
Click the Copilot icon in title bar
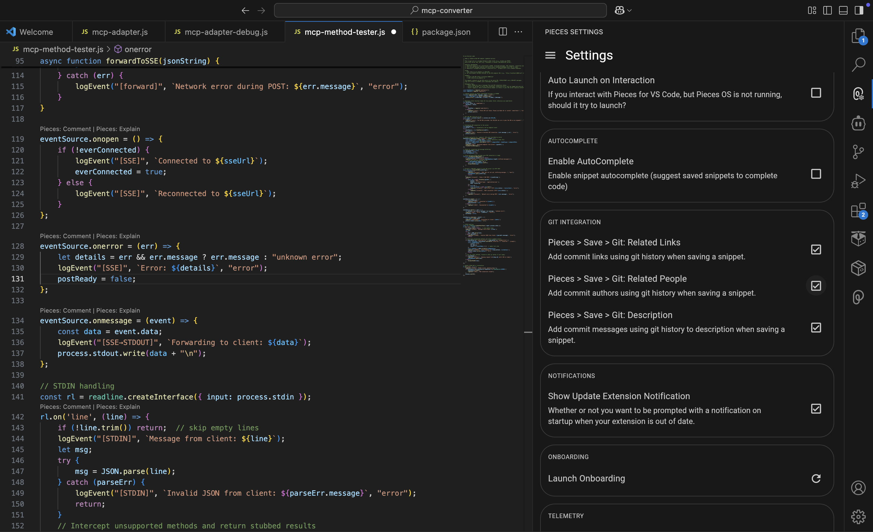(x=619, y=11)
